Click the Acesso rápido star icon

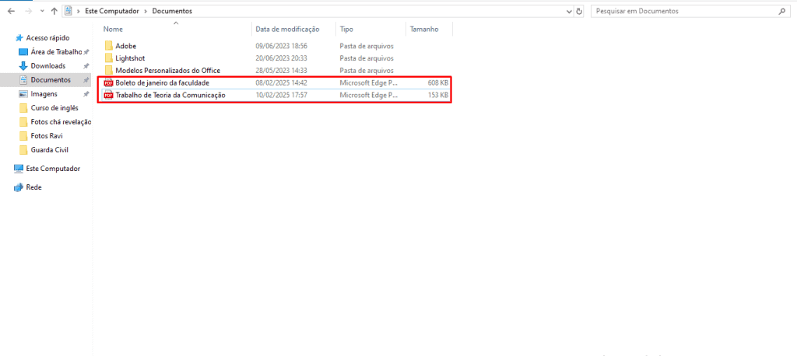(x=19, y=37)
